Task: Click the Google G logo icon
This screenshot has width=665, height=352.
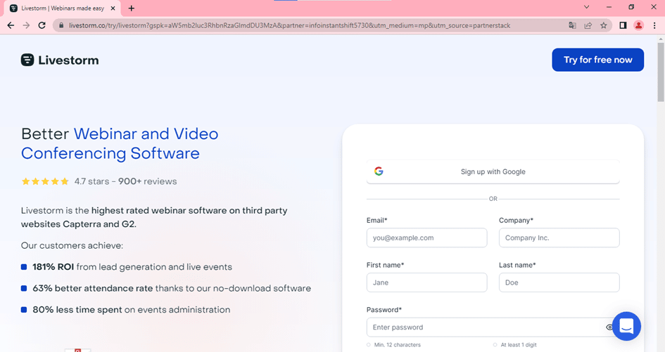Action: pyautogui.click(x=379, y=171)
